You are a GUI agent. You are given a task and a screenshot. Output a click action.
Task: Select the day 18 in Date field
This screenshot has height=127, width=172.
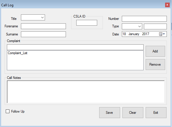coord(124,34)
